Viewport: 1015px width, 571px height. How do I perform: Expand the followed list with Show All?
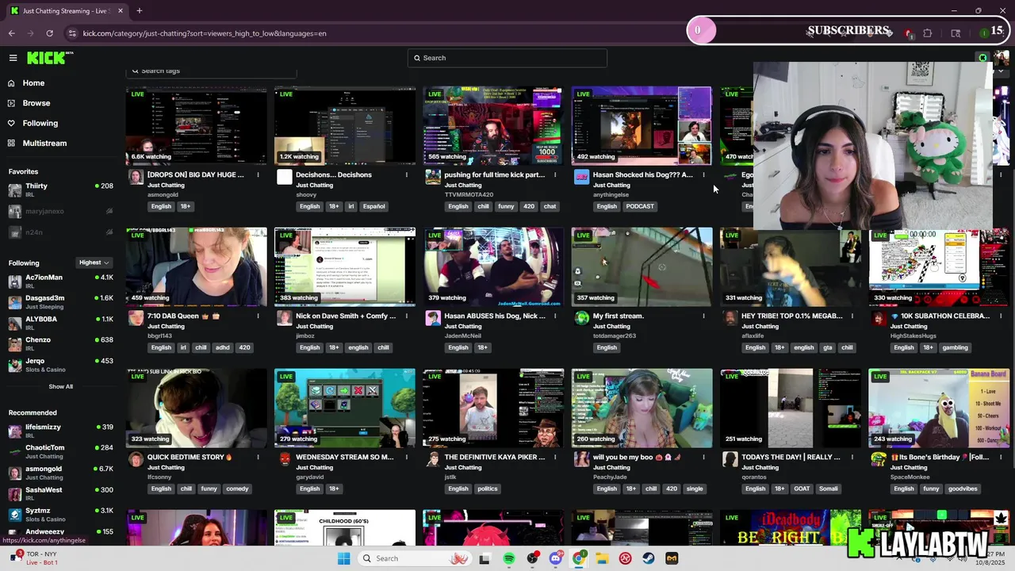click(60, 387)
